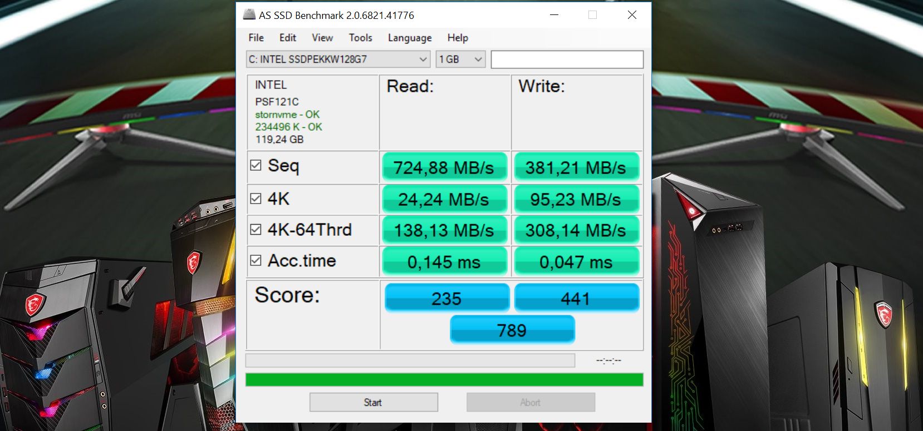Click the AS SSD Benchmark title bar icon
Image resolution: width=923 pixels, height=431 pixels.
249,14
